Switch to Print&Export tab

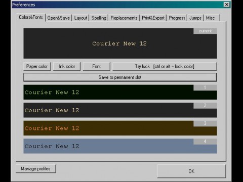pos(153,18)
